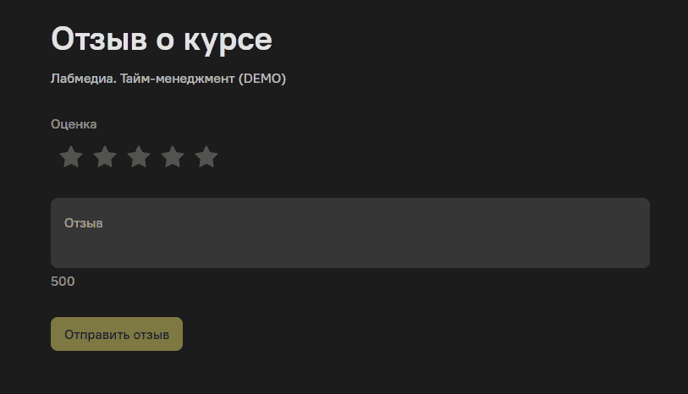The image size is (688, 394).
Task: Choose the middle star in the rating row
Action: 139,156
